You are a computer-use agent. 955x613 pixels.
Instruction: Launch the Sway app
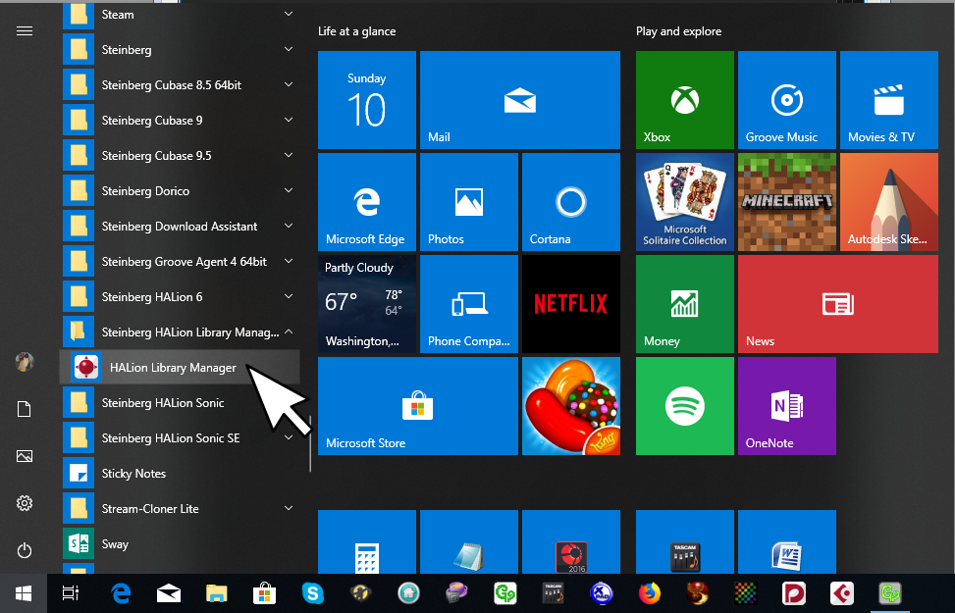click(x=180, y=543)
